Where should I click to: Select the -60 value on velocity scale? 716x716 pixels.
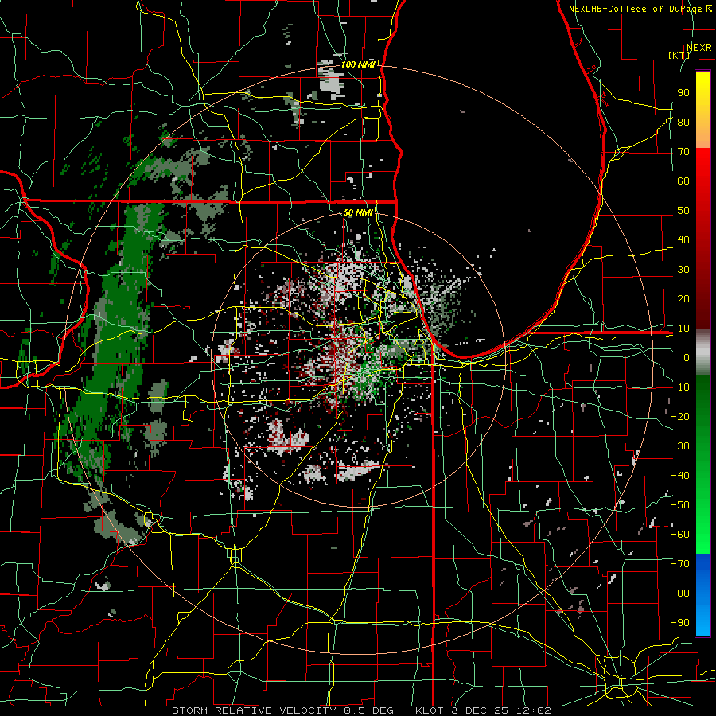click(x=680, y=535)
